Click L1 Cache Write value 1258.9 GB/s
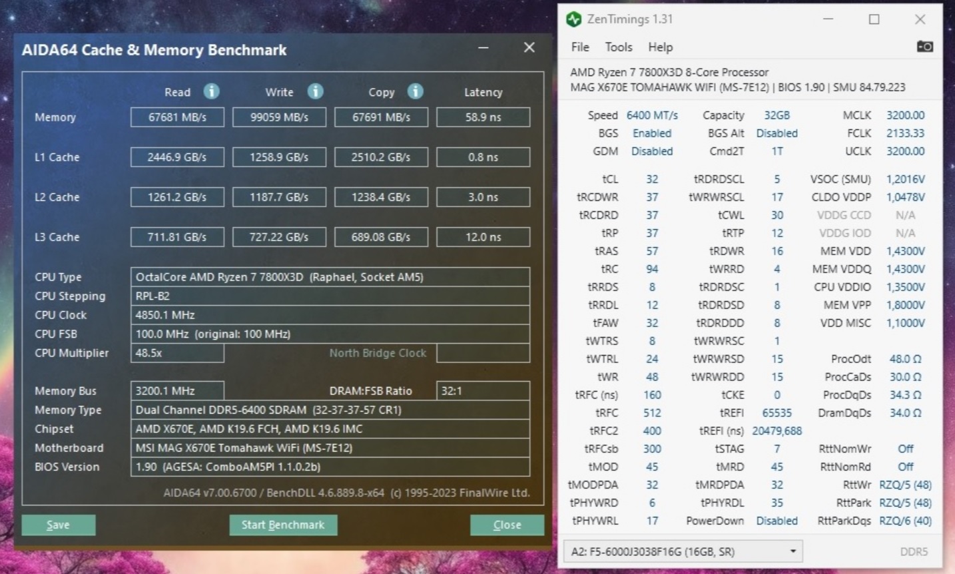Image resolution: width=955 pixels, height=574 pixels. coord(279,157)
